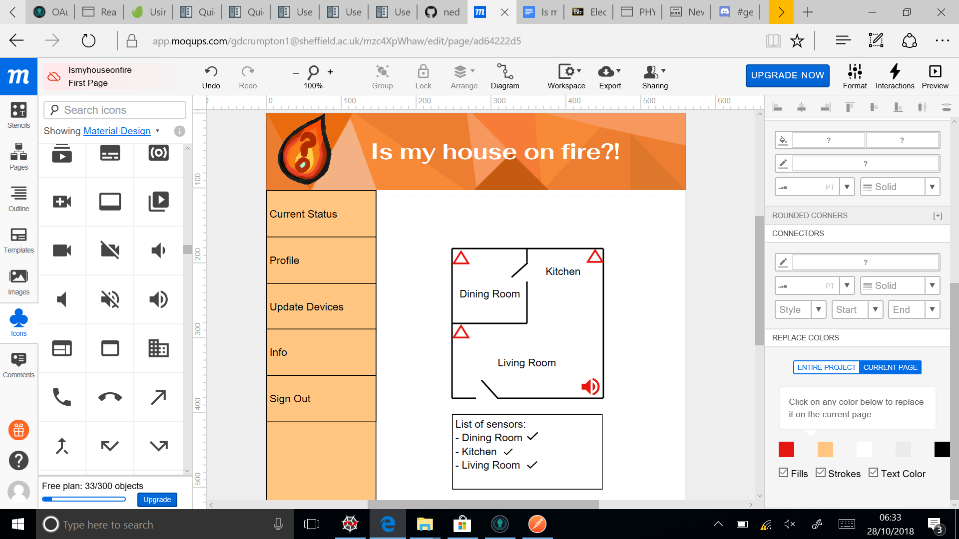Click the Material Design link
Viewport: 959px width, 539px height.
pos(117,131)
